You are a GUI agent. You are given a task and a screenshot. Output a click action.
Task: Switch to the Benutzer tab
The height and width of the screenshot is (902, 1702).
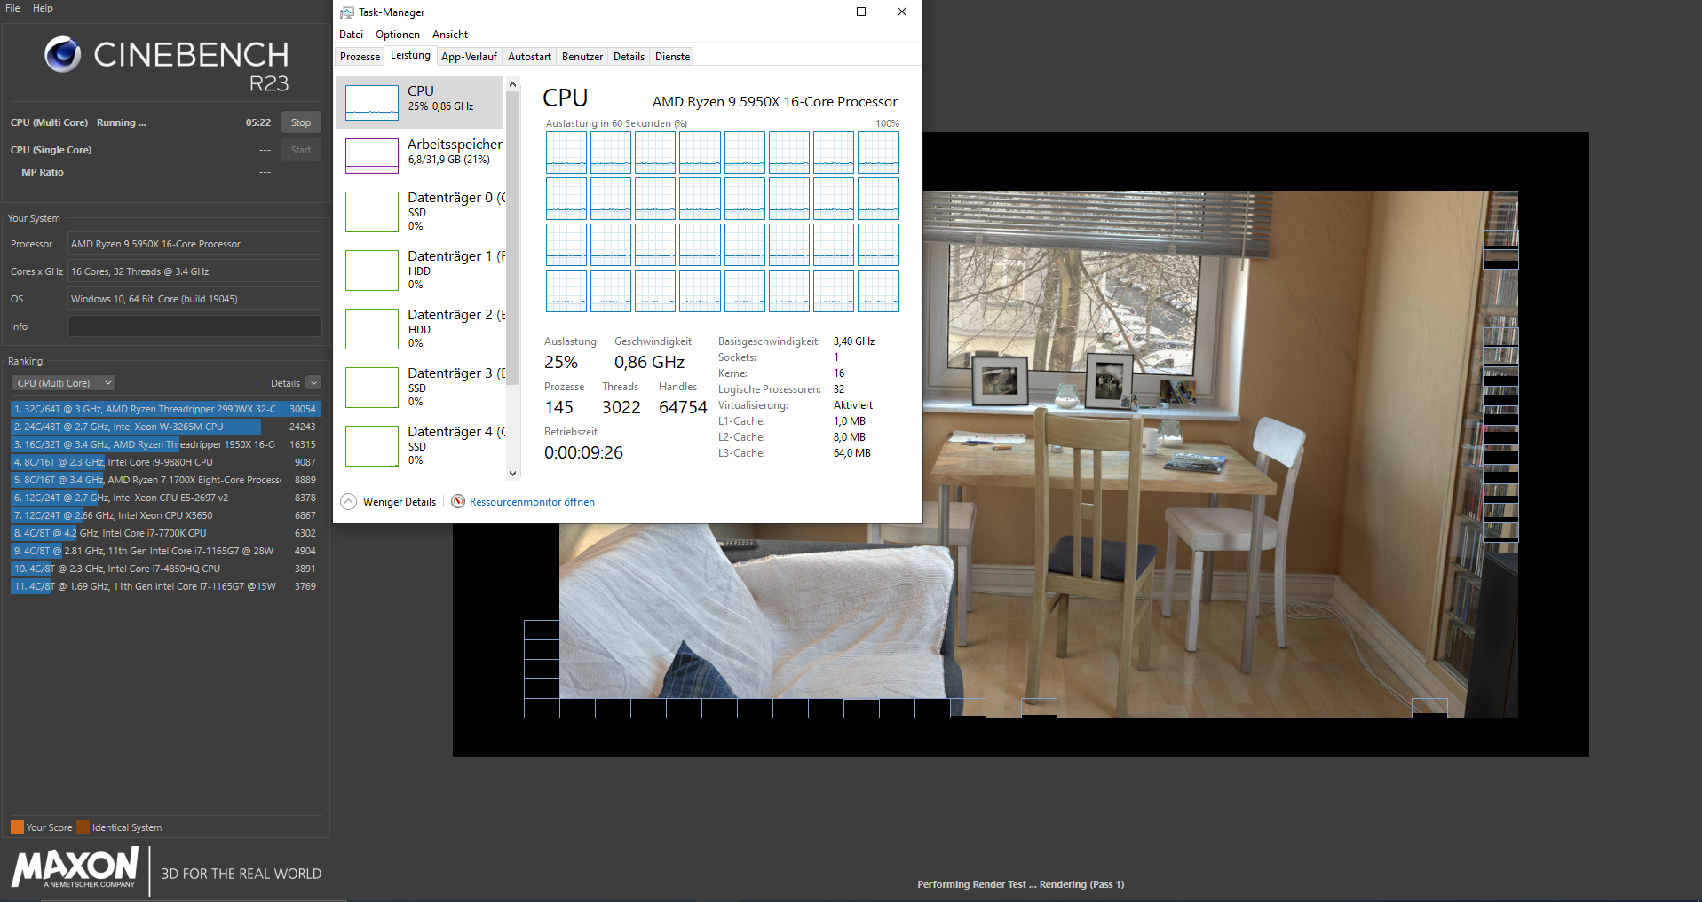pyautogui.click(x=582, y=57)
